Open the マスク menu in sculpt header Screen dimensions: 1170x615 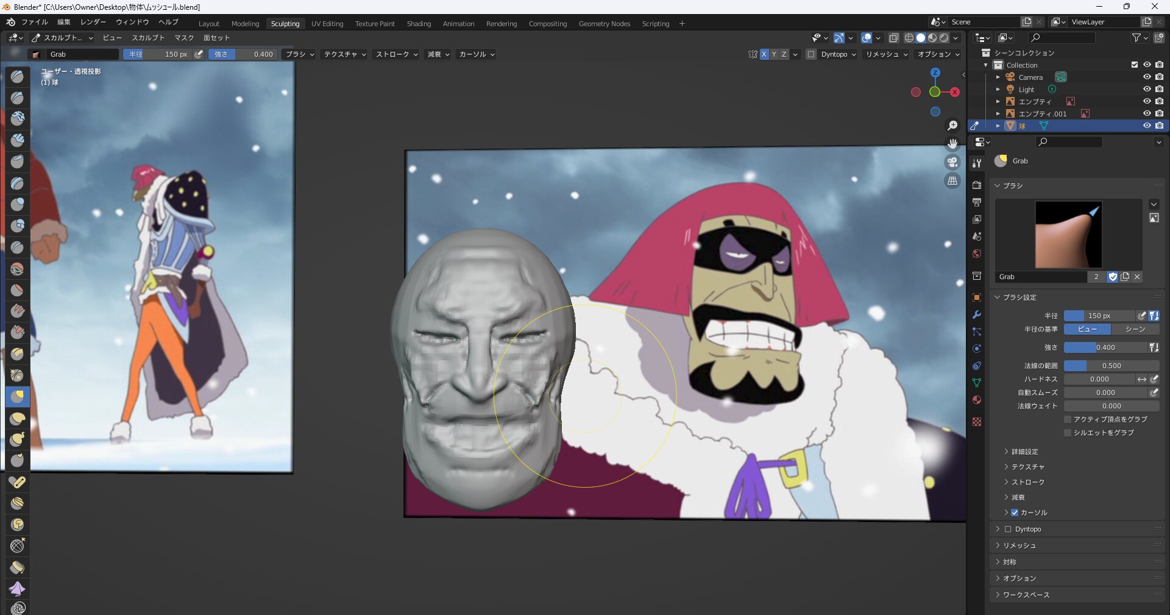coord(184,38)
